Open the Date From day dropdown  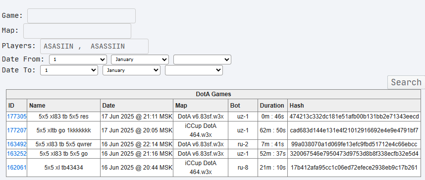pos(78,60)
